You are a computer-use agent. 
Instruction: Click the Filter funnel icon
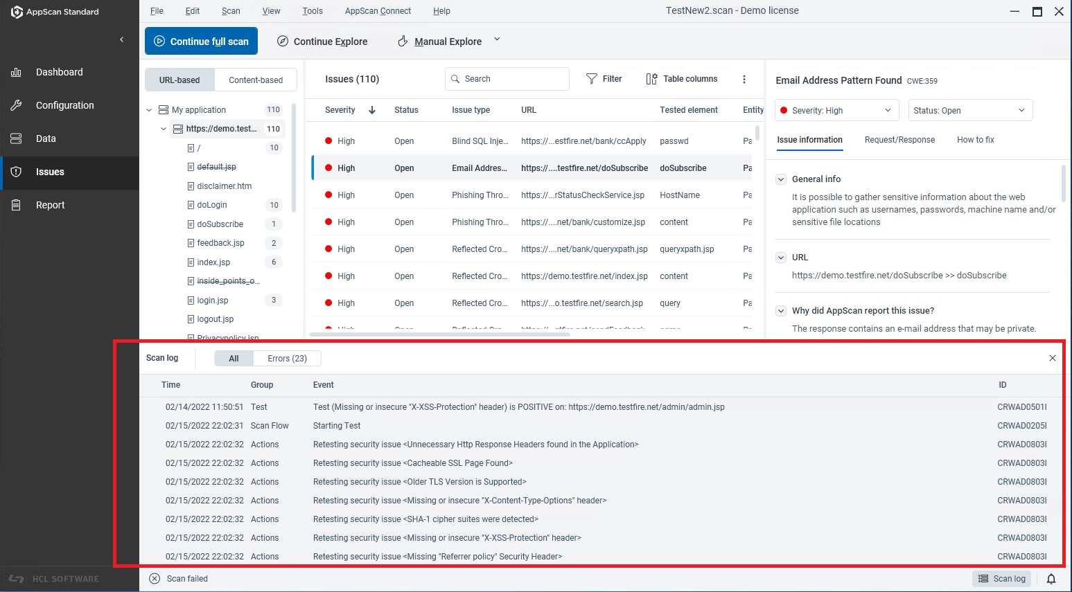point(591,79)
